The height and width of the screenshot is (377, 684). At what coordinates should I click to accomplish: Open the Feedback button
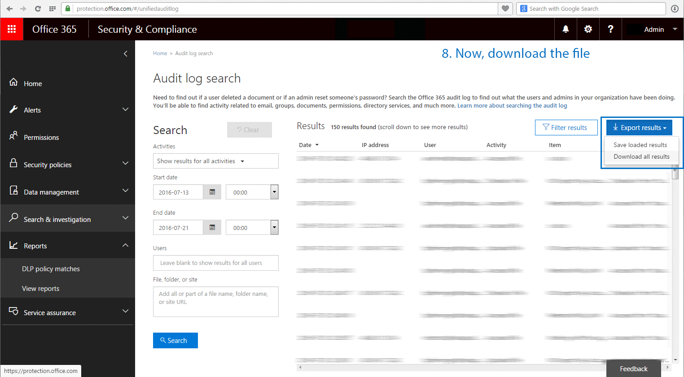633,368
